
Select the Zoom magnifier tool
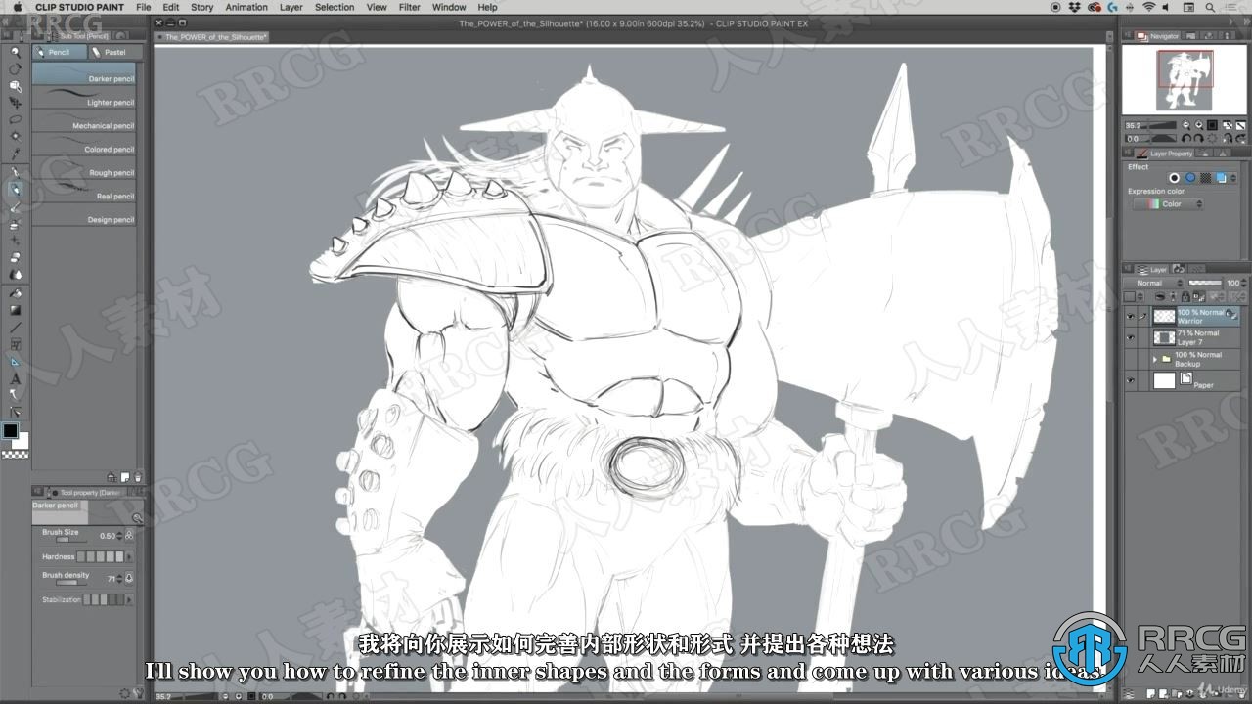pyautogui.click(x=16, y=53)
